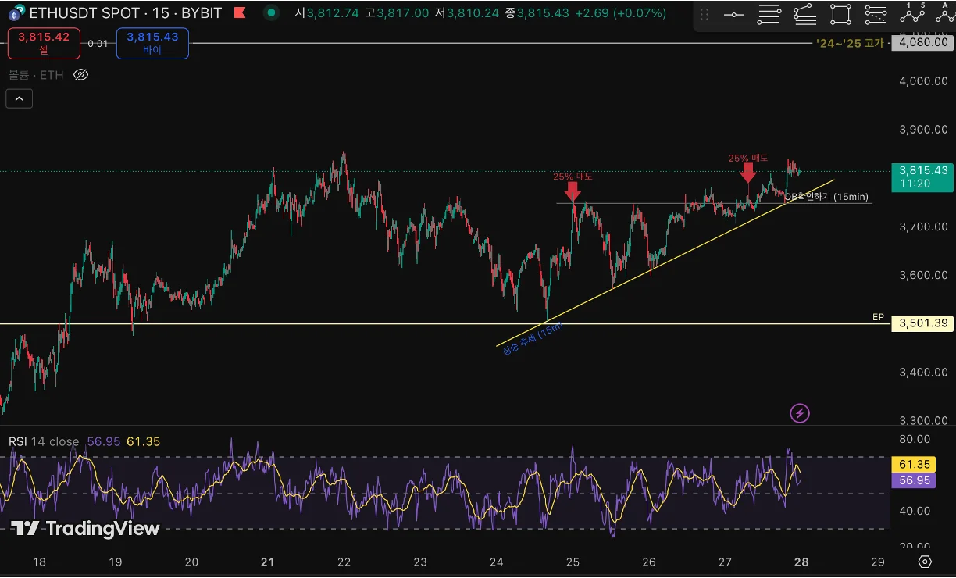Click RSI legend value 56.95
956x578 pixels.
(104, 442)
